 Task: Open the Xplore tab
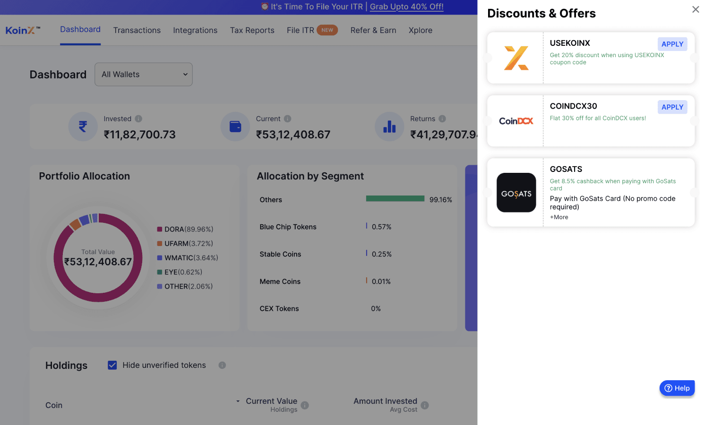pos(421,30)
